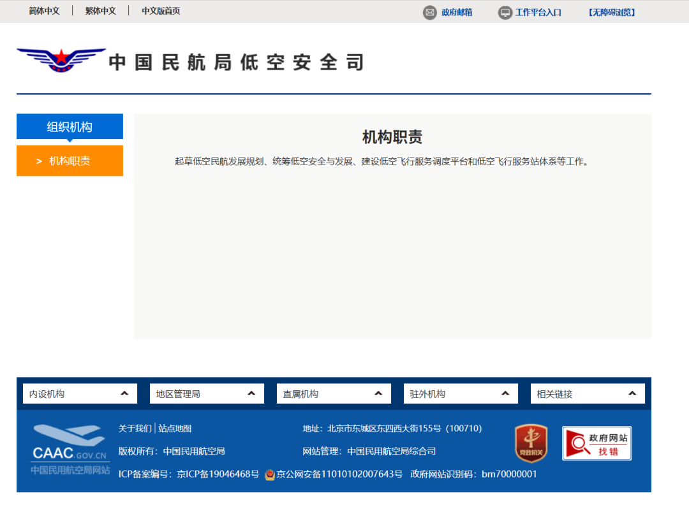Image resolution: width=689 pixels, height=528 pixels.
Task: Open the 工作平台入口 link
Action: [538, 12]
